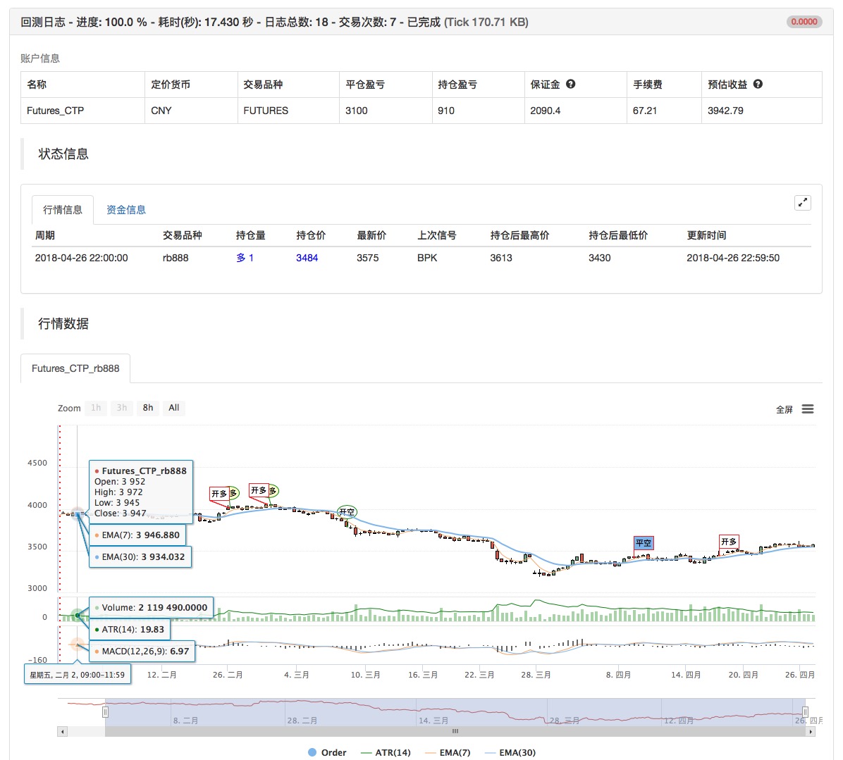Viewport: 843px width, 760px height.
Task: Click the Zoom All button
Action: (173, 408)
